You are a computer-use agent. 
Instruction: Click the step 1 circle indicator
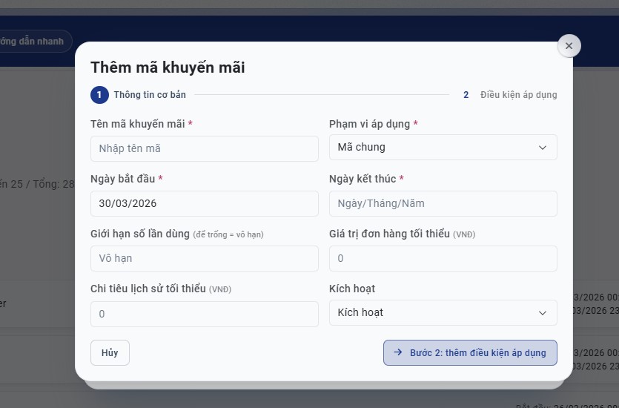point(99,95)
